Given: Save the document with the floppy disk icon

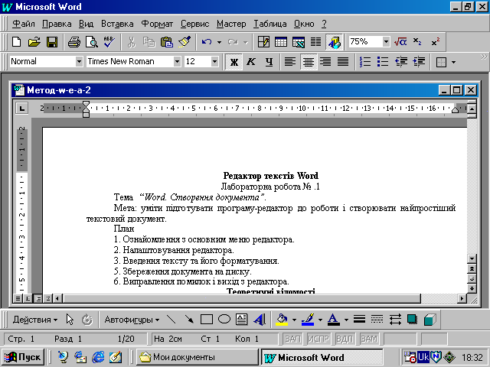Looking at the screenshot, I should click(52, 42).
